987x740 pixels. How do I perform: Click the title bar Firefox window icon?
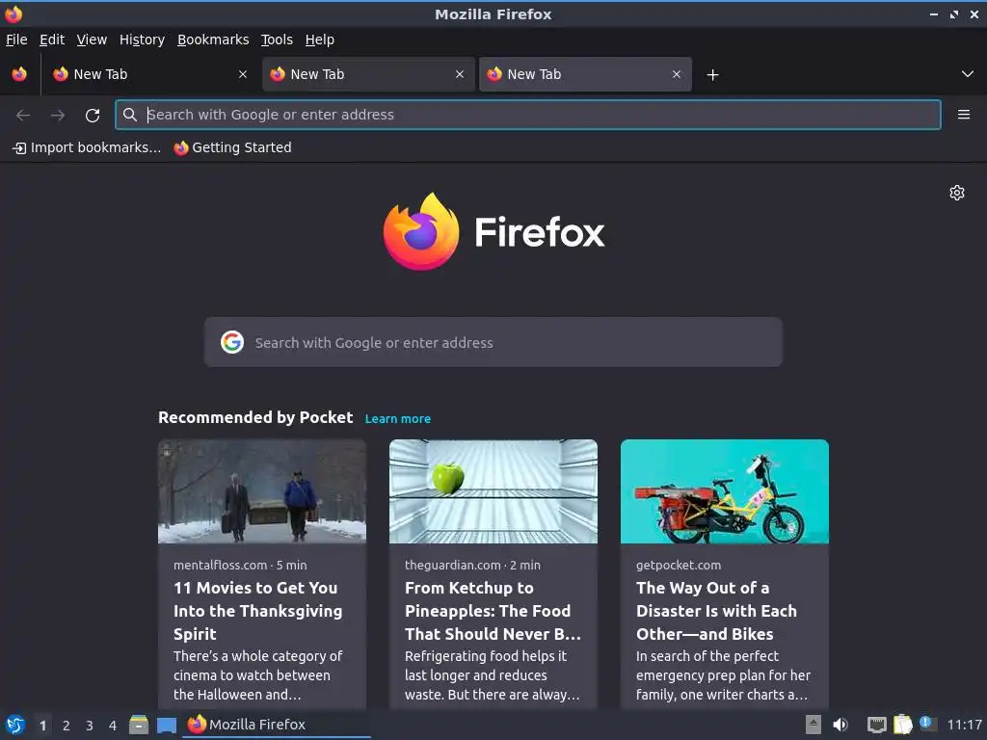[x=13, y=13]
